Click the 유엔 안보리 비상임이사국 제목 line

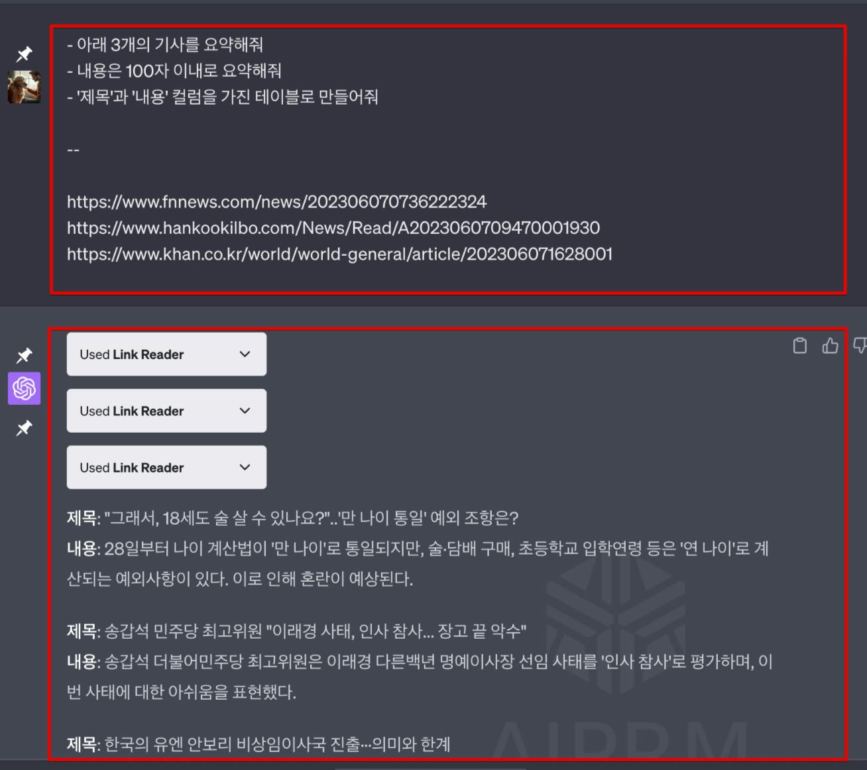click(259, 744)
